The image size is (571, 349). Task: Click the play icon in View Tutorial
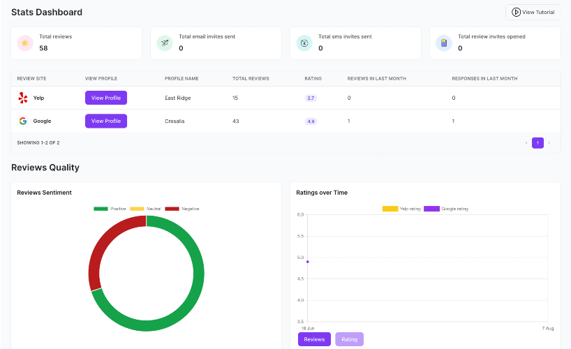point(516,12)
